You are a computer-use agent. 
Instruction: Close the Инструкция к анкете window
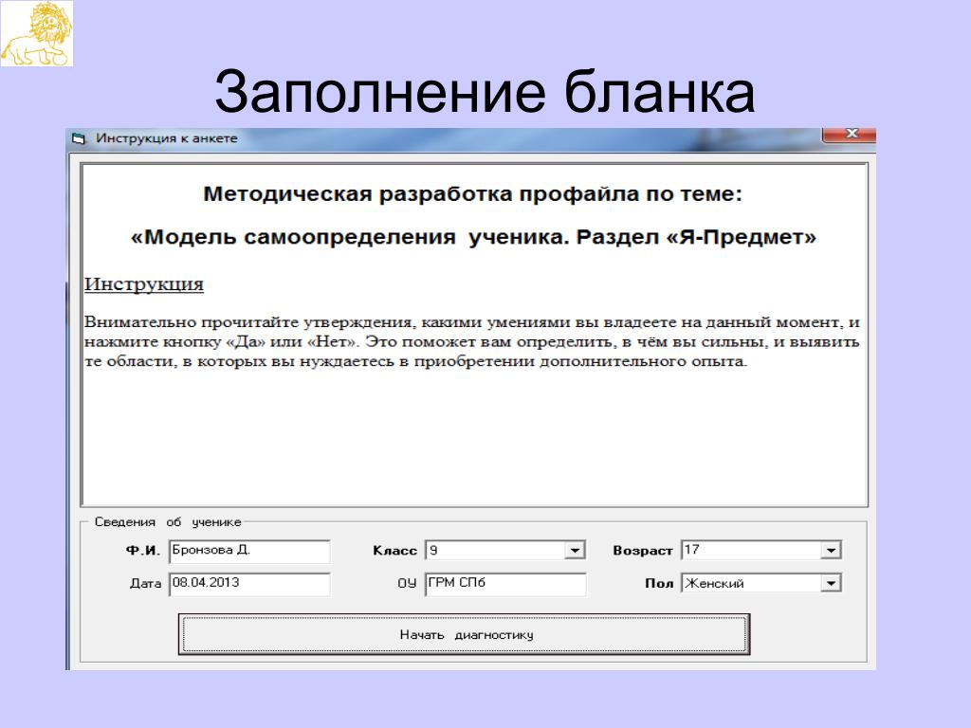pos(849,135)
